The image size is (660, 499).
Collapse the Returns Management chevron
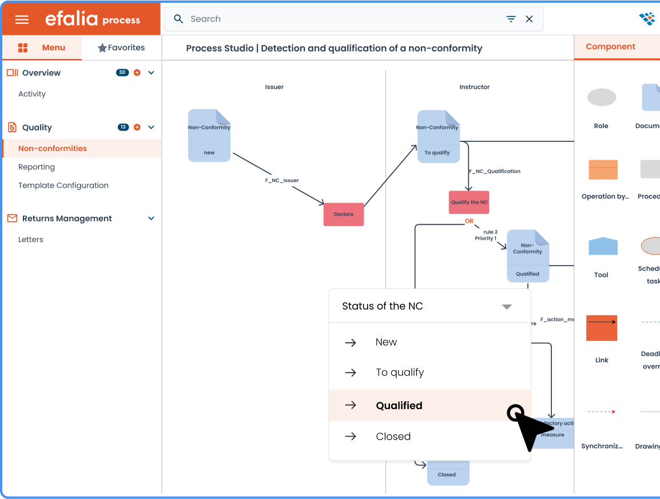click(x=151, y=218)
